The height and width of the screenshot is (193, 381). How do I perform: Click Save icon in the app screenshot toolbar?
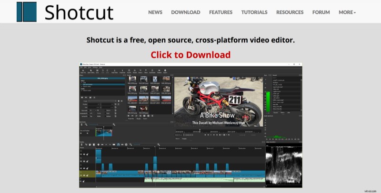coord(97,71)
